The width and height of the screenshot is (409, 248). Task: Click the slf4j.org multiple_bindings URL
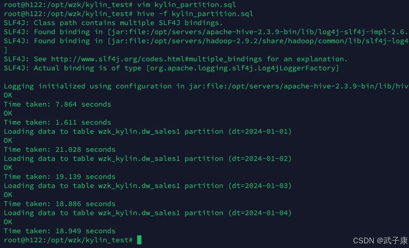click(x=156, y=59)
